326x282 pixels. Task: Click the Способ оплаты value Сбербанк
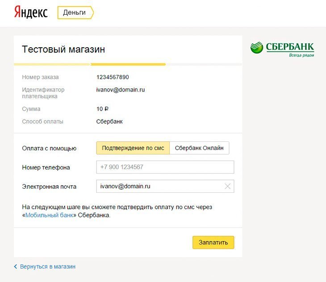point(109,121)
